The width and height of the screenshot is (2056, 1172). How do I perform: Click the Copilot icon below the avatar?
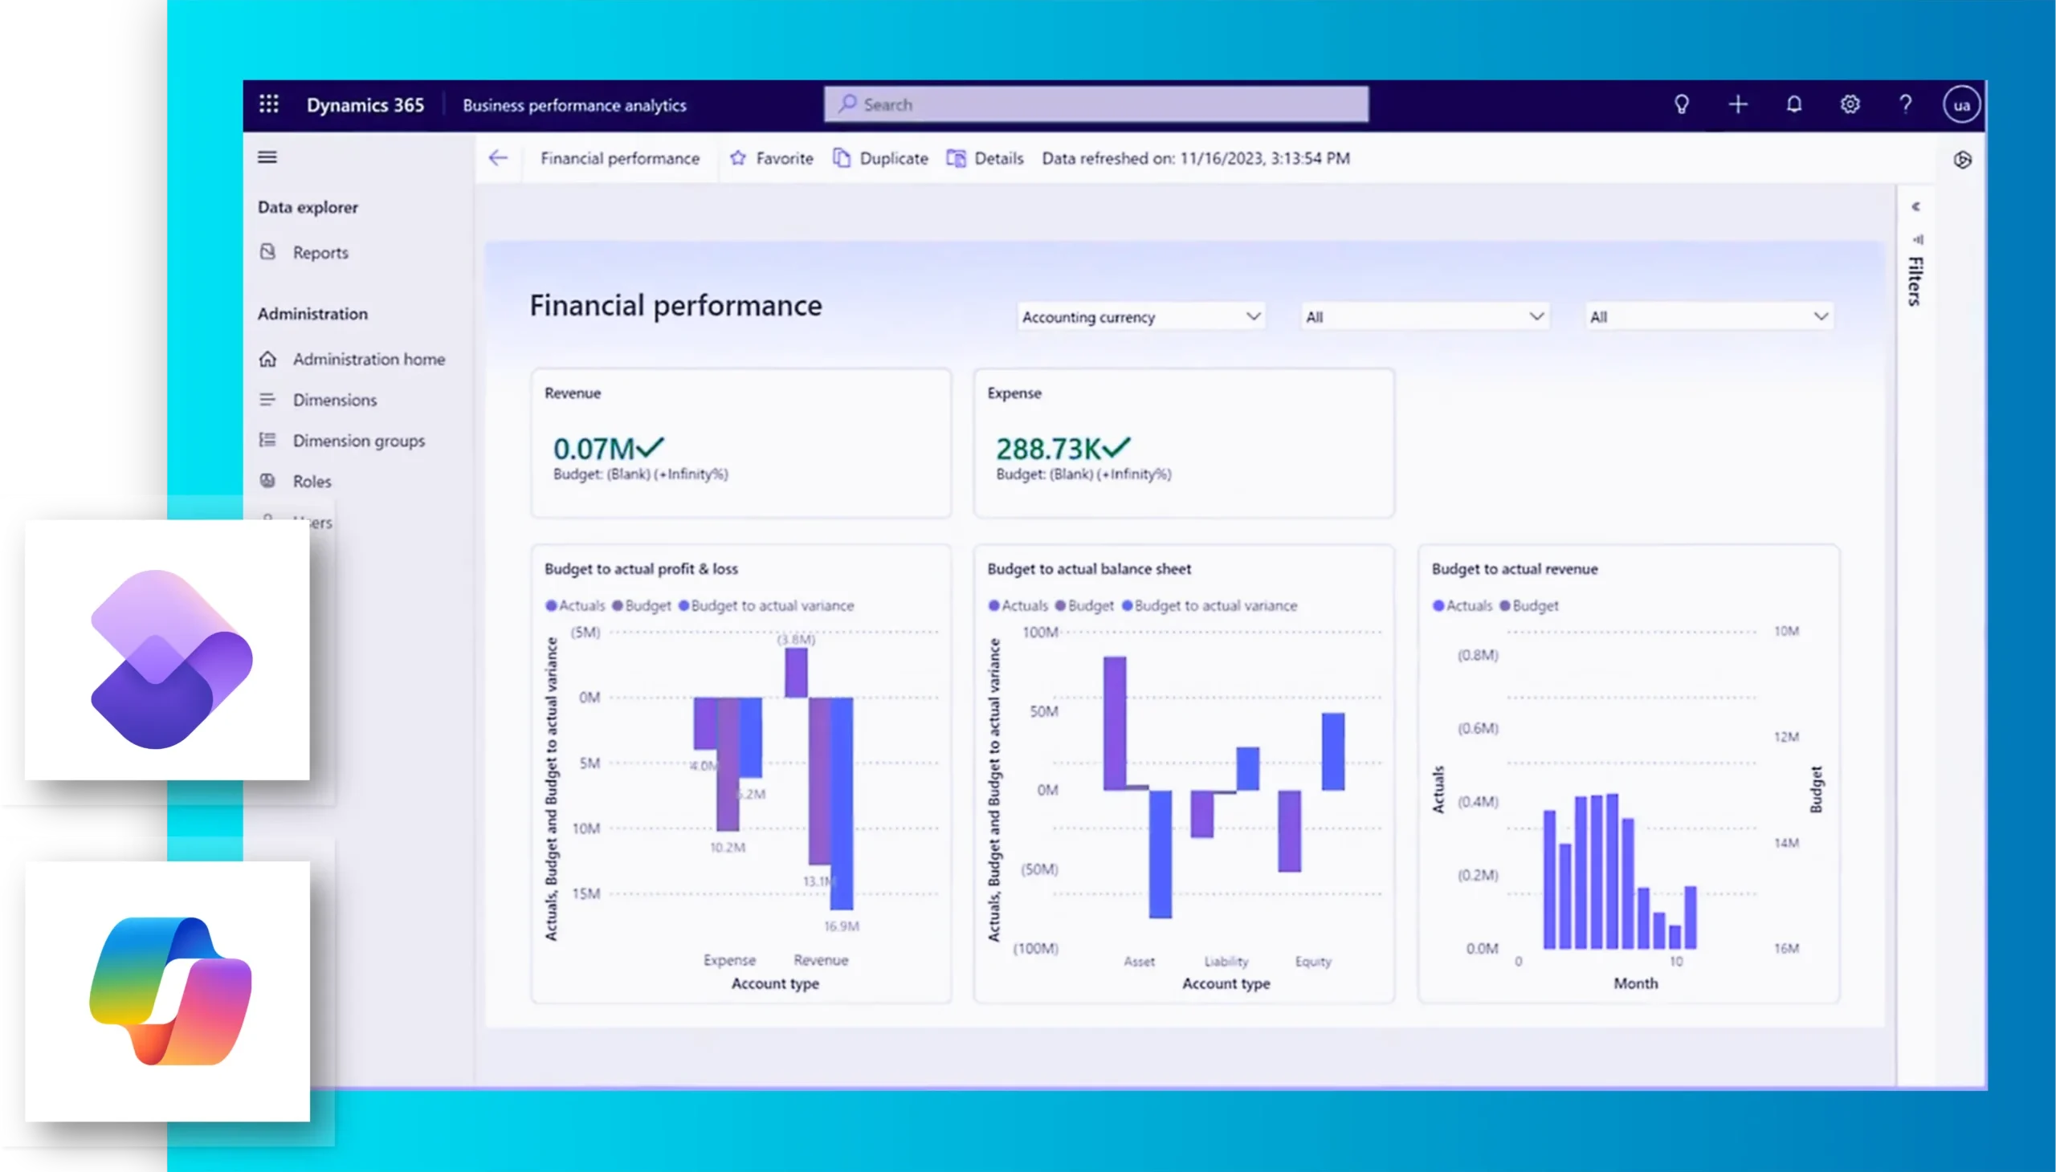(1963, 160)
